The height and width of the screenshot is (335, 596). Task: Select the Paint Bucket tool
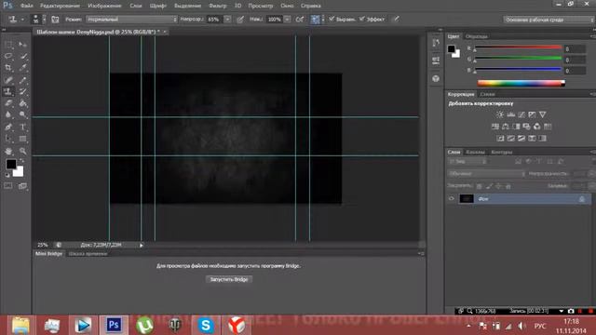pos(22,103)
